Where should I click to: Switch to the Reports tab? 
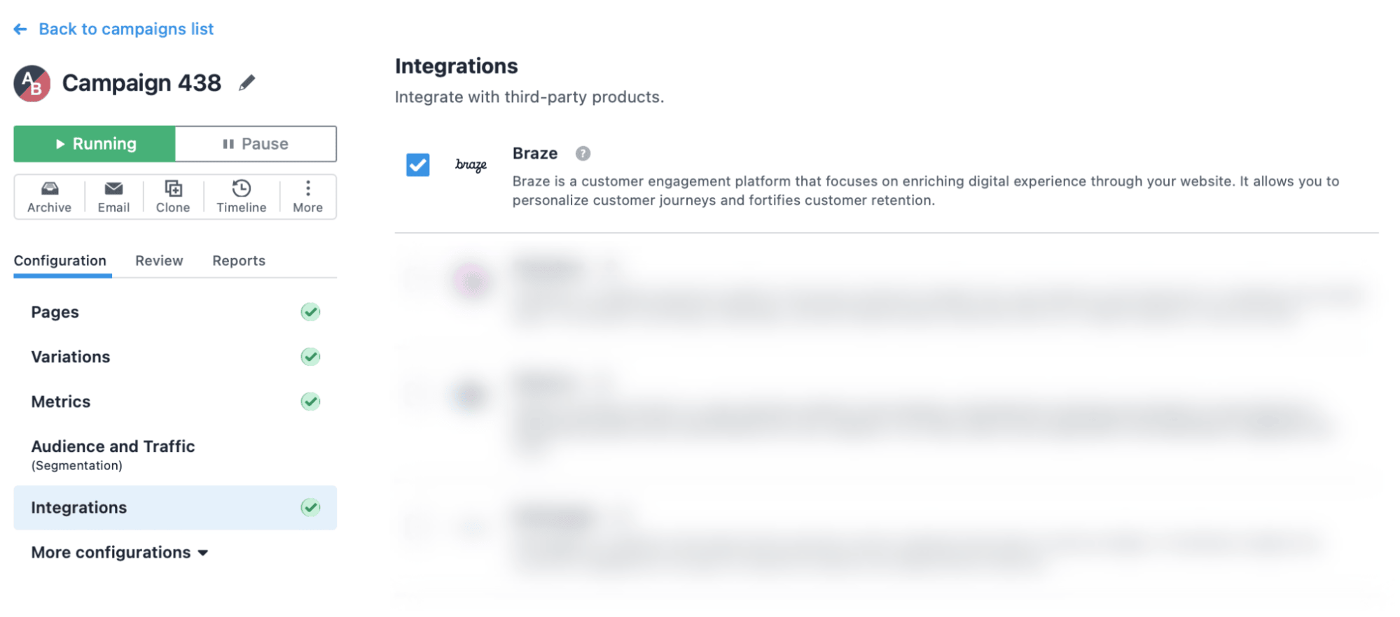pyautogui.click(x=239, y=261)
